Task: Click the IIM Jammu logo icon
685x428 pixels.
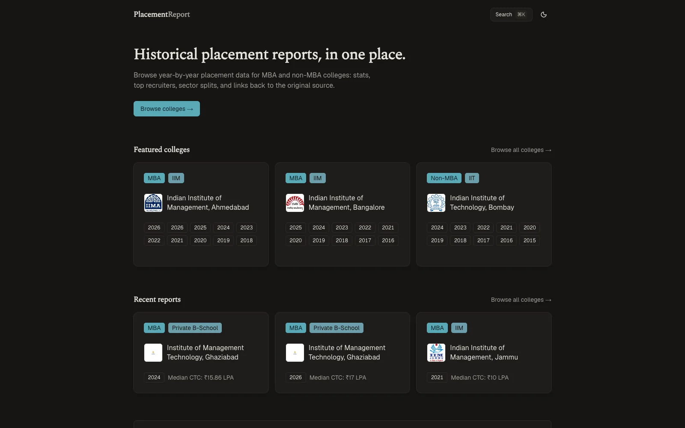Action: (436, 353)
